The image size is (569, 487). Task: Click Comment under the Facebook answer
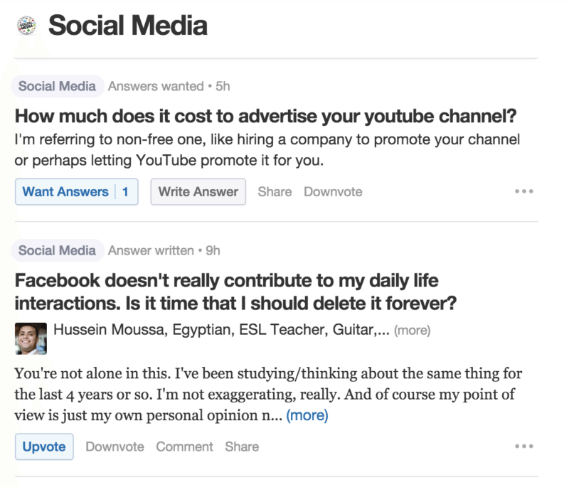tap(184, 446)
